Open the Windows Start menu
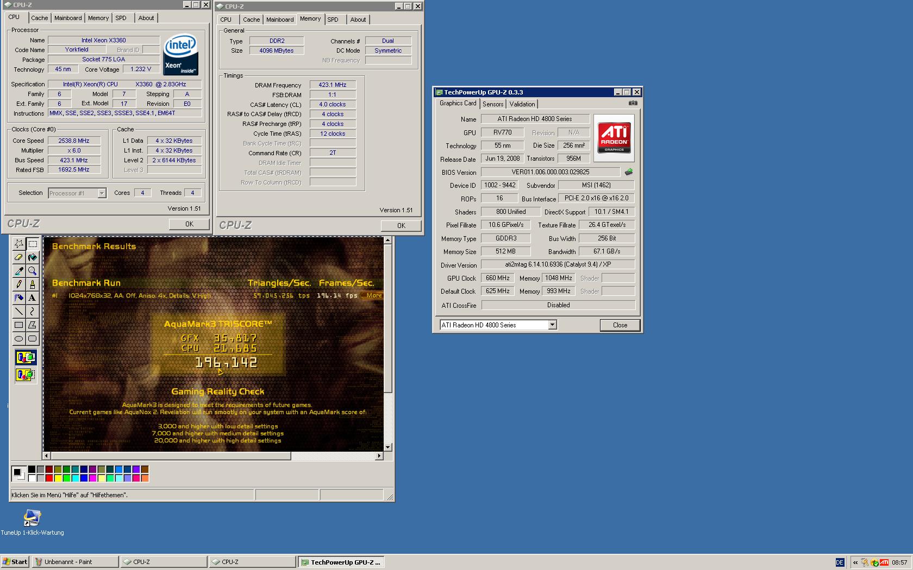This screenshot has height=570, width=913. (x=15, y=562)
